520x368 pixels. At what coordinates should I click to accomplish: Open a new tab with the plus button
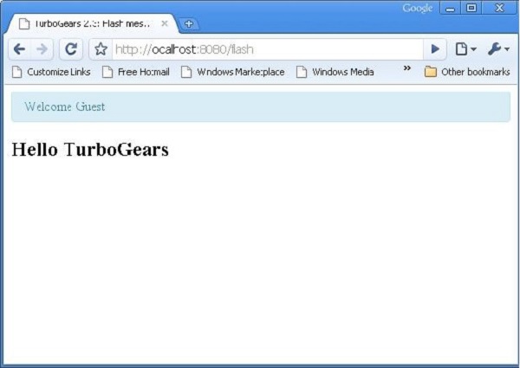pyautogui.click(x=189, y=23)
